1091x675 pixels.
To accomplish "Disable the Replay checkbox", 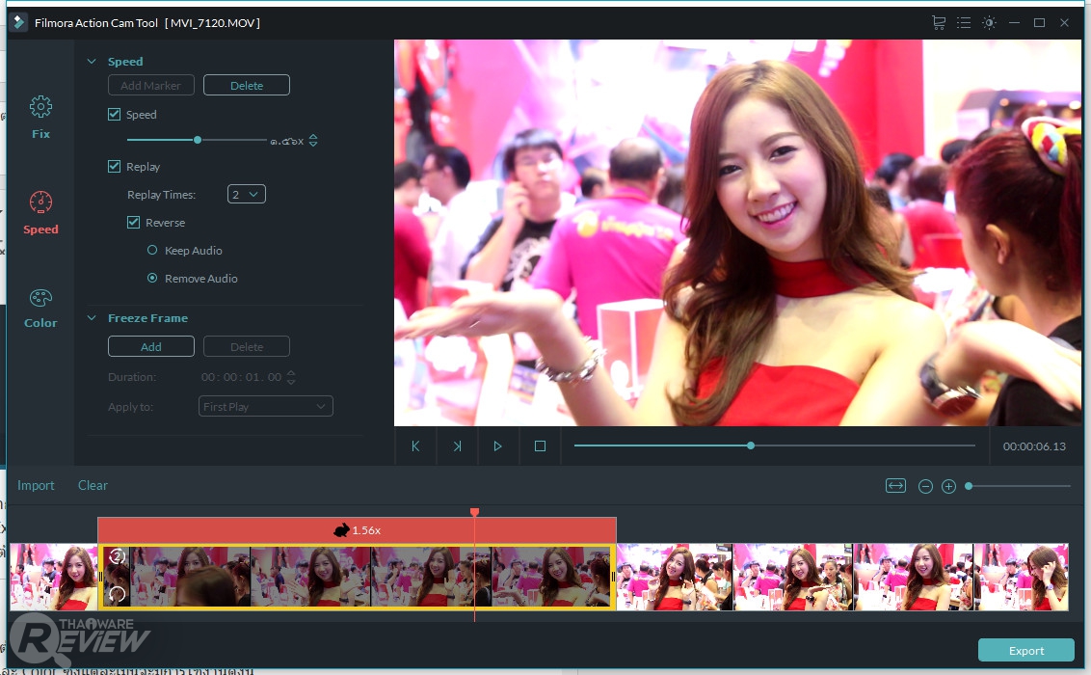I will click(115, 167).
